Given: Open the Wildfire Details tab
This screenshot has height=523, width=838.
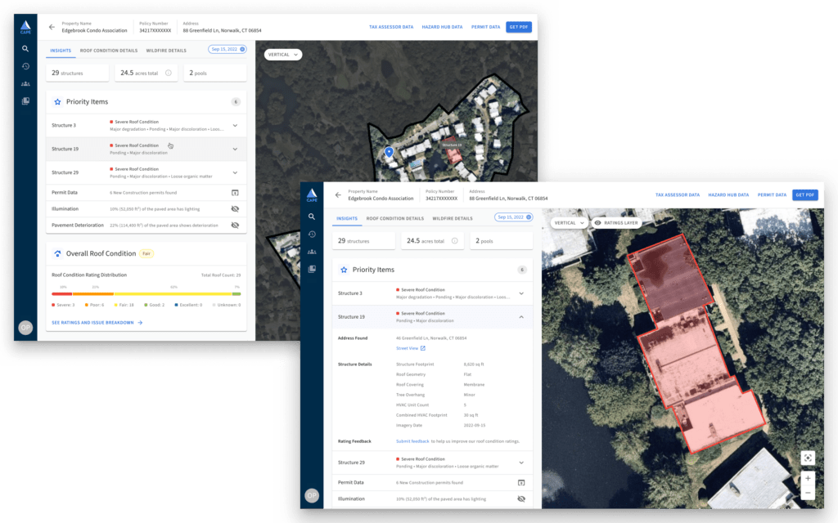Looking at the screenshot, I should coord(453,219).
